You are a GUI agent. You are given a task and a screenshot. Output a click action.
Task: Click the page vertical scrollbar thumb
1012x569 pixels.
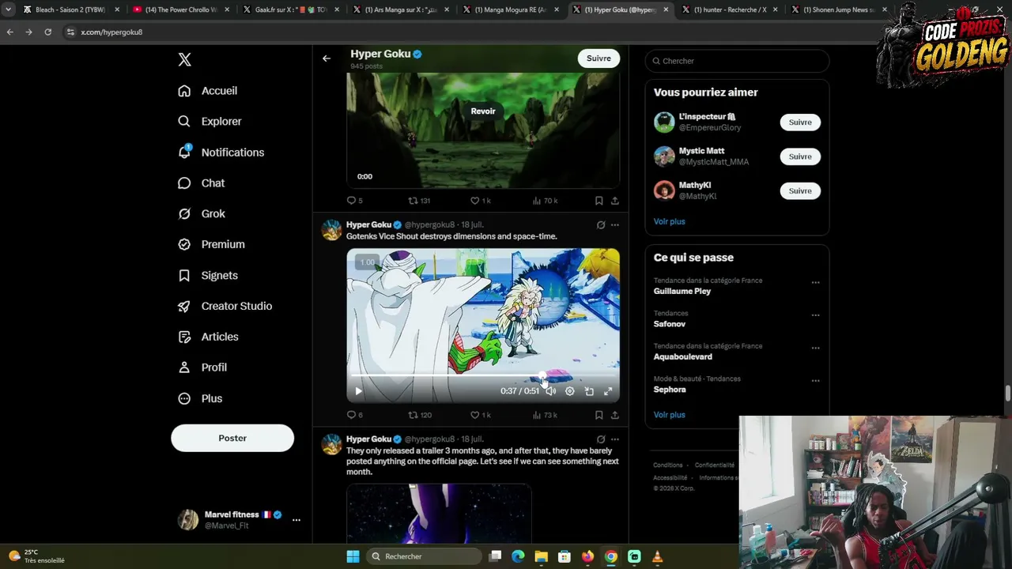1008,393
